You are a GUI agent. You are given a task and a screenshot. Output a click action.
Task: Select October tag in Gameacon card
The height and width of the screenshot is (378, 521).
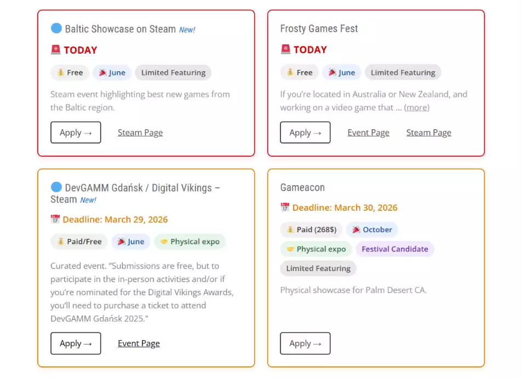tap(372, 230)
